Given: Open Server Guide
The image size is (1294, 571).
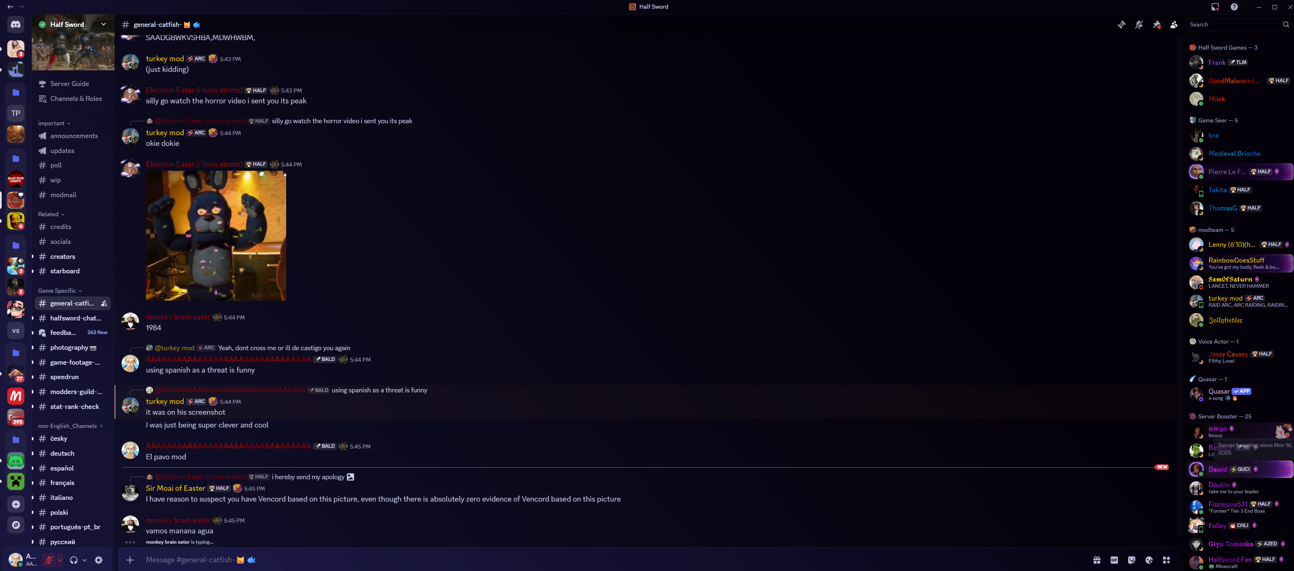Looking at the screenshot, I should [x=73, y=84].
